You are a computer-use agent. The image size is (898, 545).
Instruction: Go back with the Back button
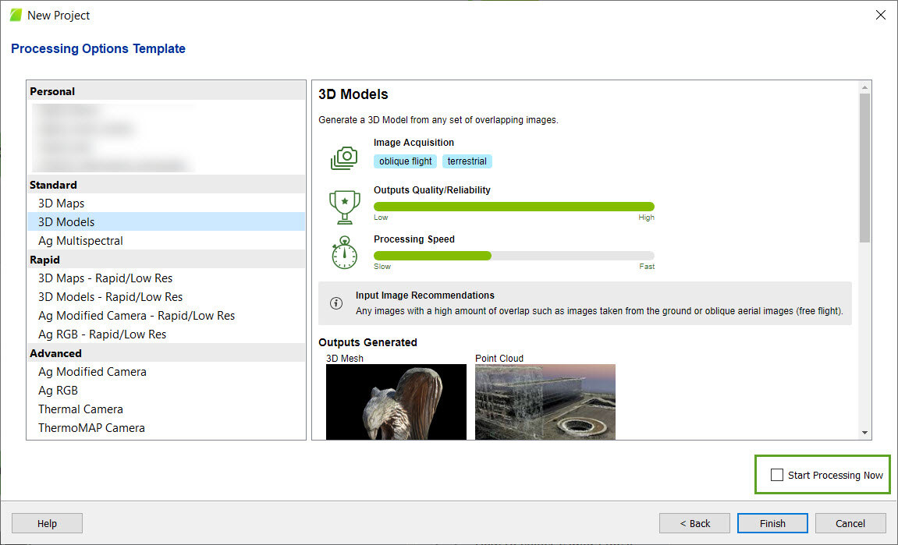click(694, 523)
